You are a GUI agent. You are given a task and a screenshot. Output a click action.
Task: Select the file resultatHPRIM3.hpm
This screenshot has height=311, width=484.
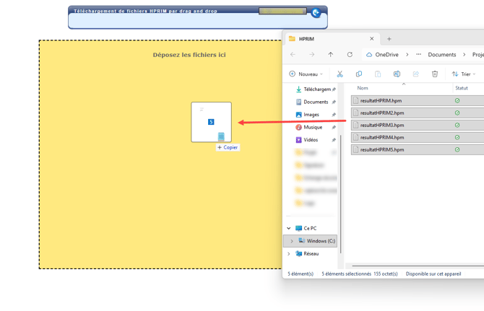(382, 126)
